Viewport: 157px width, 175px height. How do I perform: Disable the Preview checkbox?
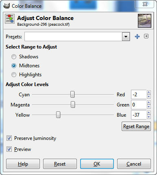(9, 149)
